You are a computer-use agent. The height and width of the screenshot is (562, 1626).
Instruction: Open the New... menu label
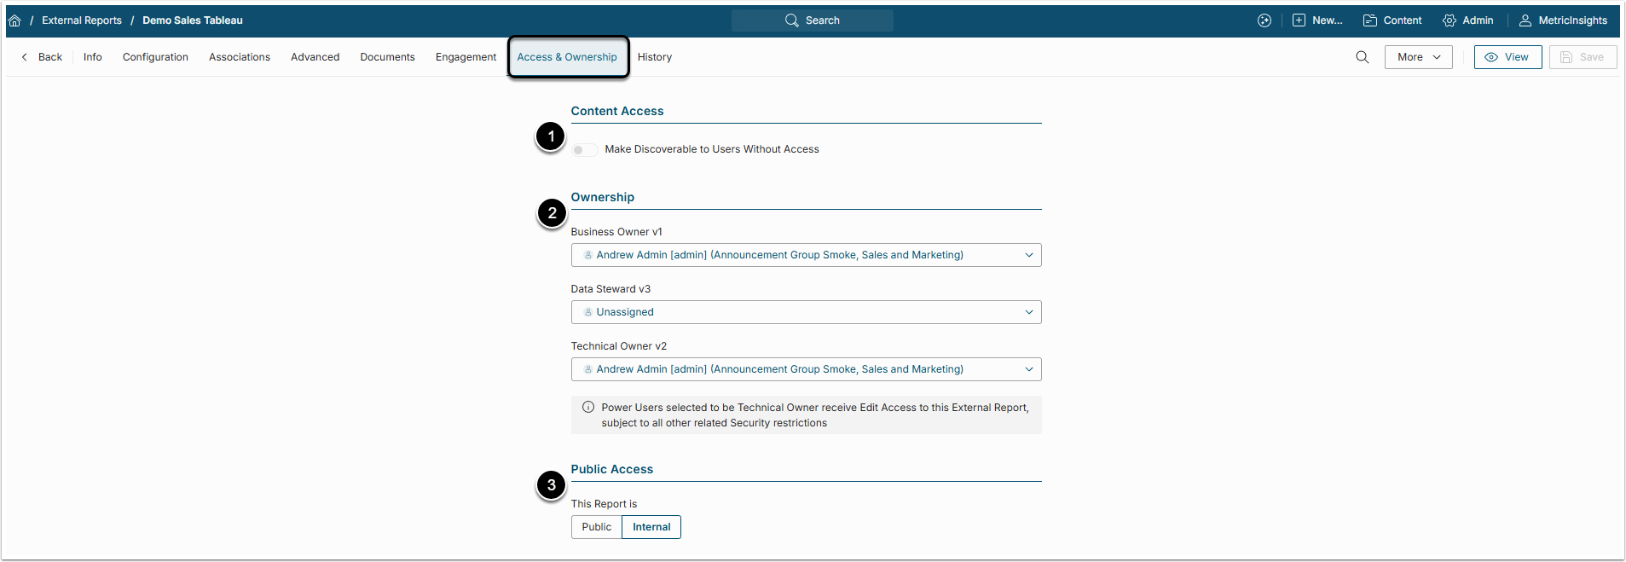[x=1327, y=20]
